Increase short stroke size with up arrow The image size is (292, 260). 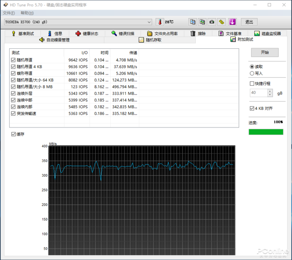[270, 91]
